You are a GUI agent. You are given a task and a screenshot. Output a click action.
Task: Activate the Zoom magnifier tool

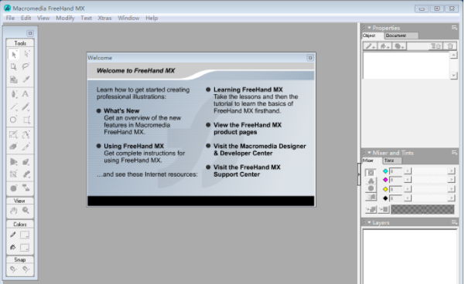coord(26,211)
